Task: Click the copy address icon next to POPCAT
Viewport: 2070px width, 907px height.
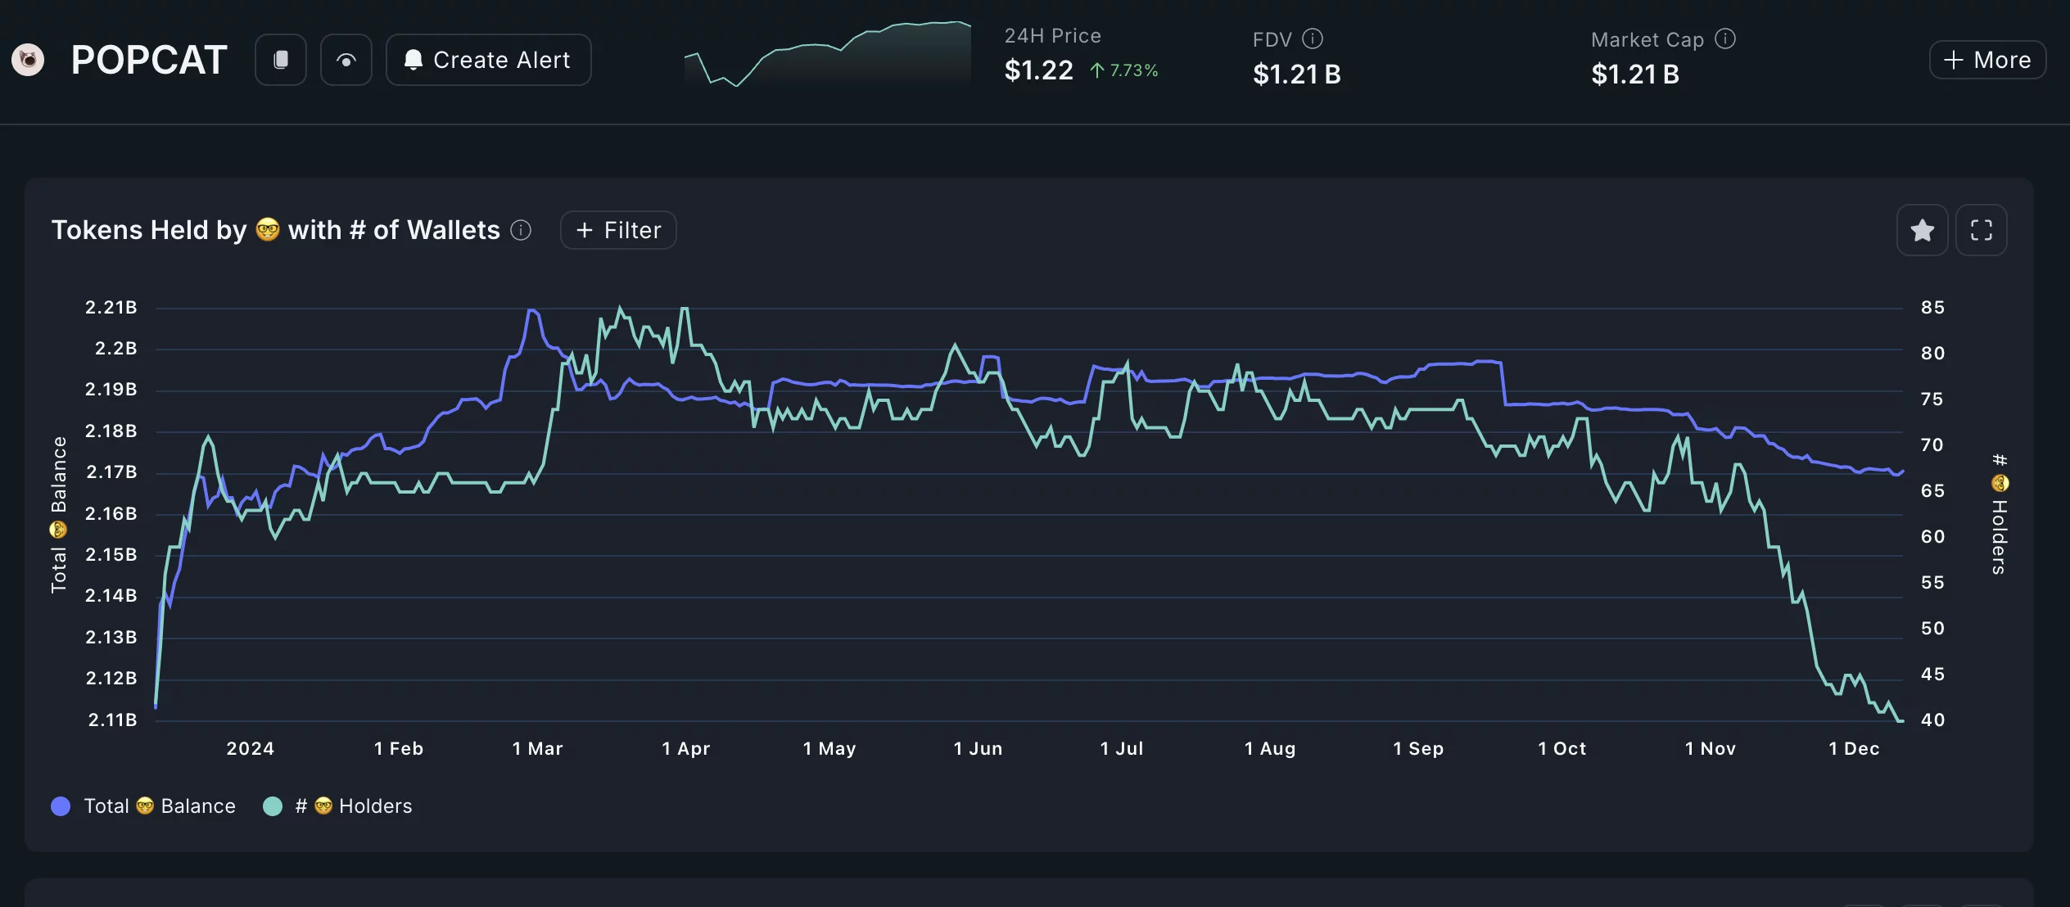Action: (281, 60)
